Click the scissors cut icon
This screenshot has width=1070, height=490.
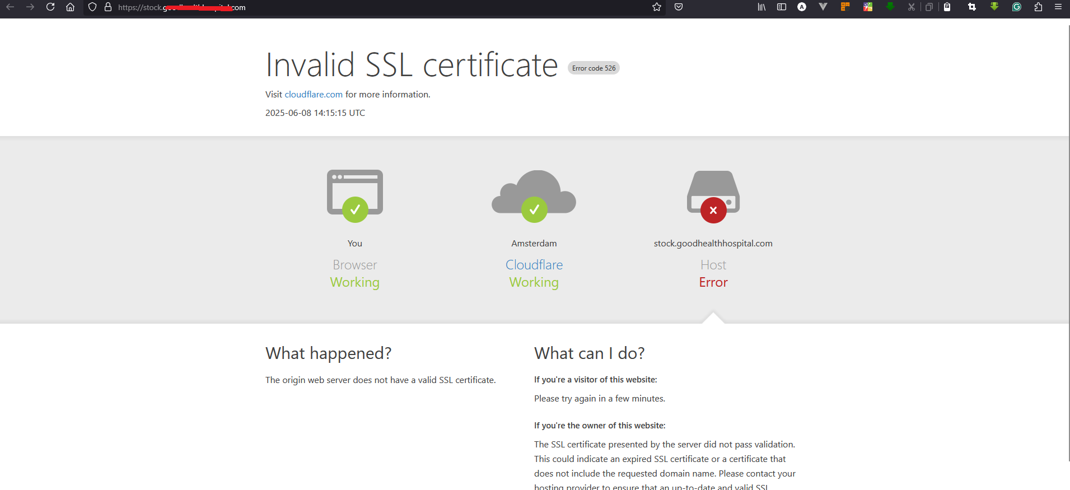912,7
